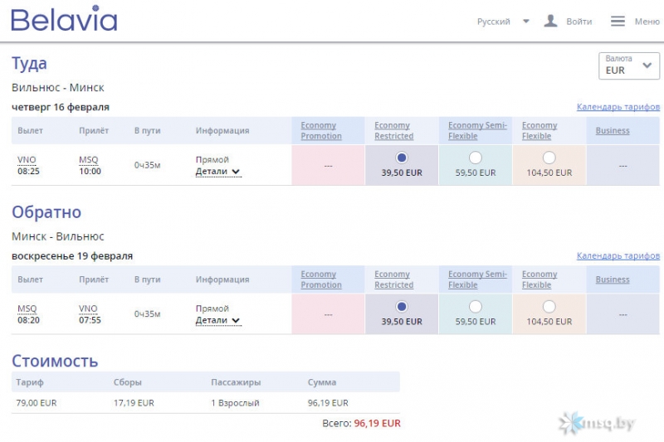Open the hamburger menu icon
The width and height of the screenshot is (664, 442).
pos(618,22)
